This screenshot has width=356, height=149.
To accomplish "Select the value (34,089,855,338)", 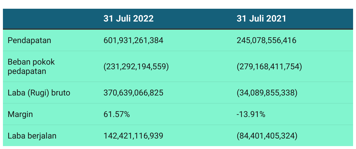I will tap(267, 93).
